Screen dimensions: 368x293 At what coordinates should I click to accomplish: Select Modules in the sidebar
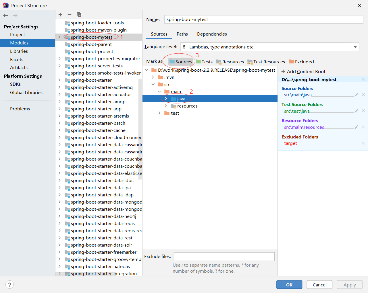pos(28,43)
